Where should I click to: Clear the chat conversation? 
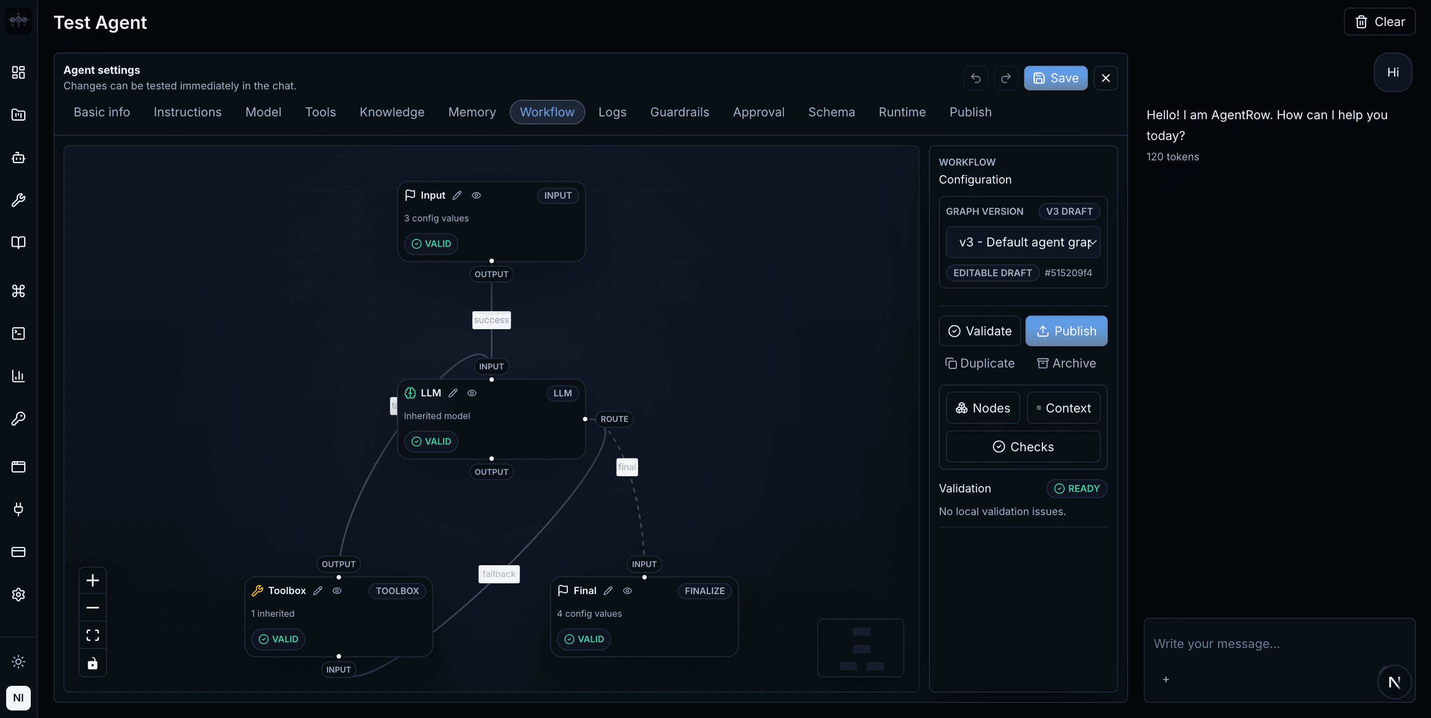tap(1380, 22)
